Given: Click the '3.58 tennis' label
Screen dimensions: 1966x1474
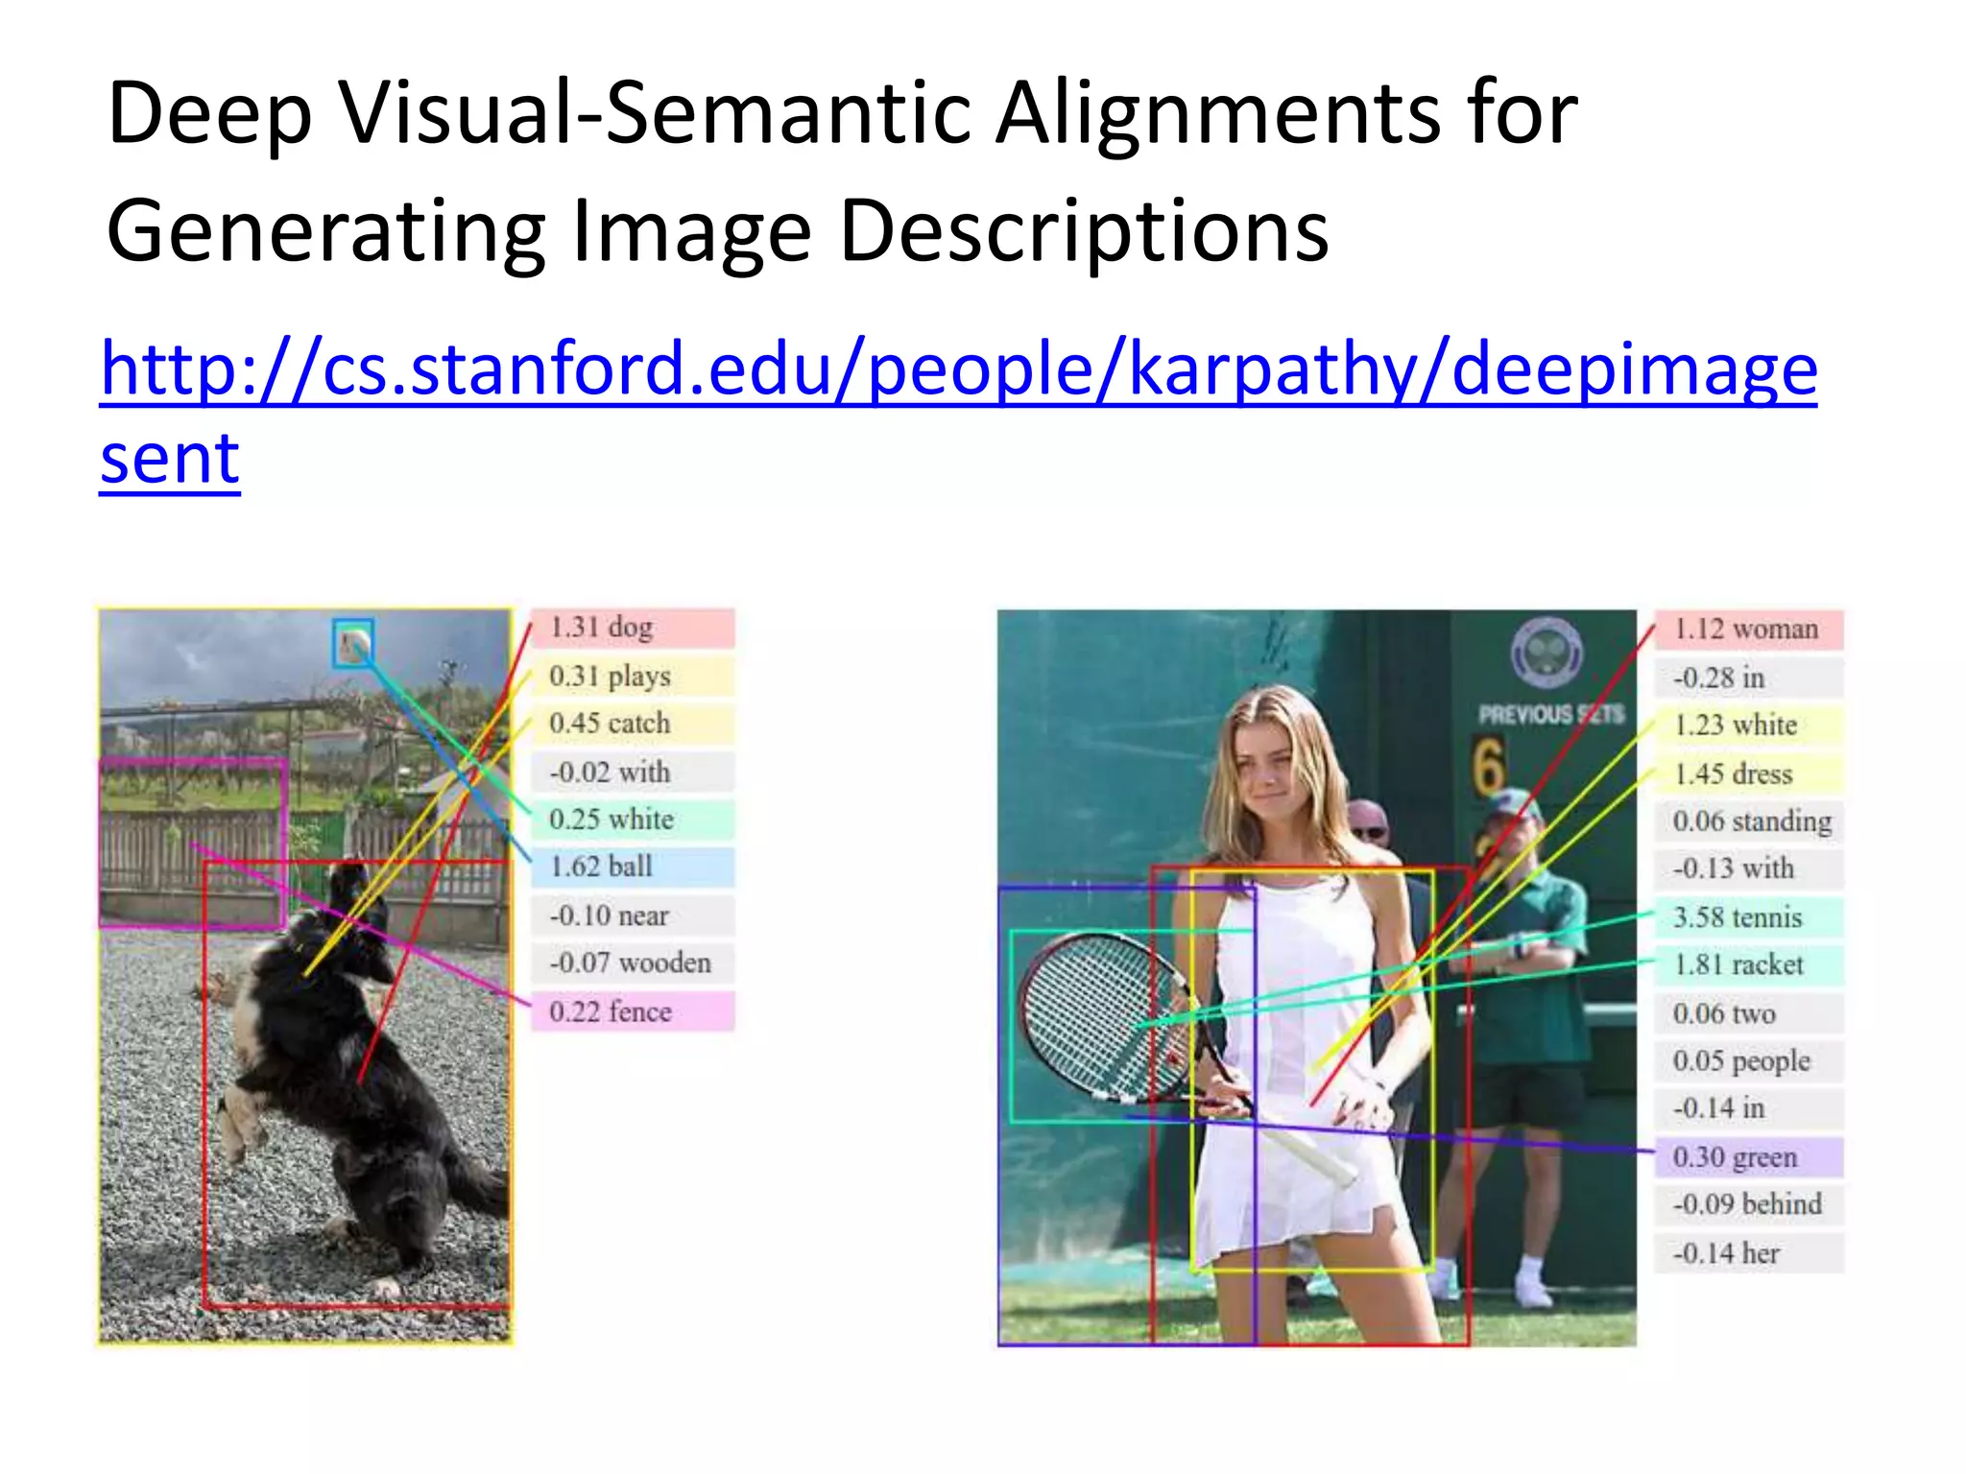Looking at the screenshot, I should 1749,917.
